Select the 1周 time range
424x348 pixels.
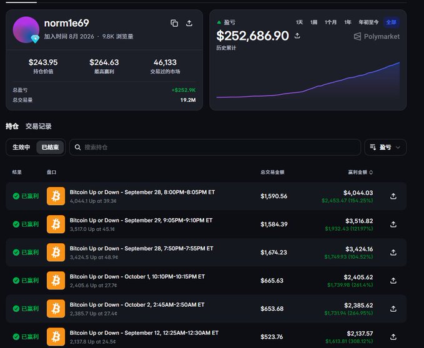click(313, 22)
